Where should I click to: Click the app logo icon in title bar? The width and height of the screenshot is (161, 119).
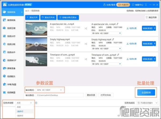[5, 5]
